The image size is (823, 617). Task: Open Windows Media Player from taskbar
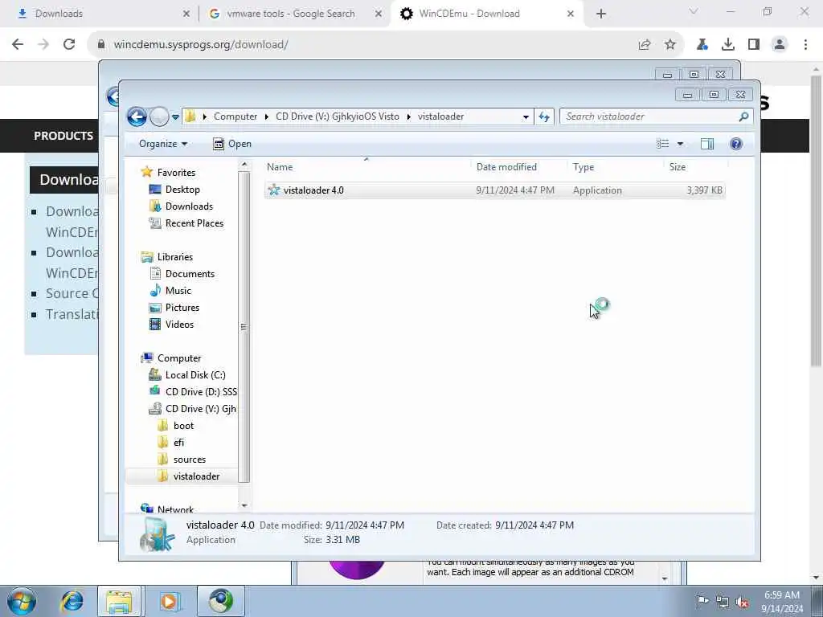[169, 601]
